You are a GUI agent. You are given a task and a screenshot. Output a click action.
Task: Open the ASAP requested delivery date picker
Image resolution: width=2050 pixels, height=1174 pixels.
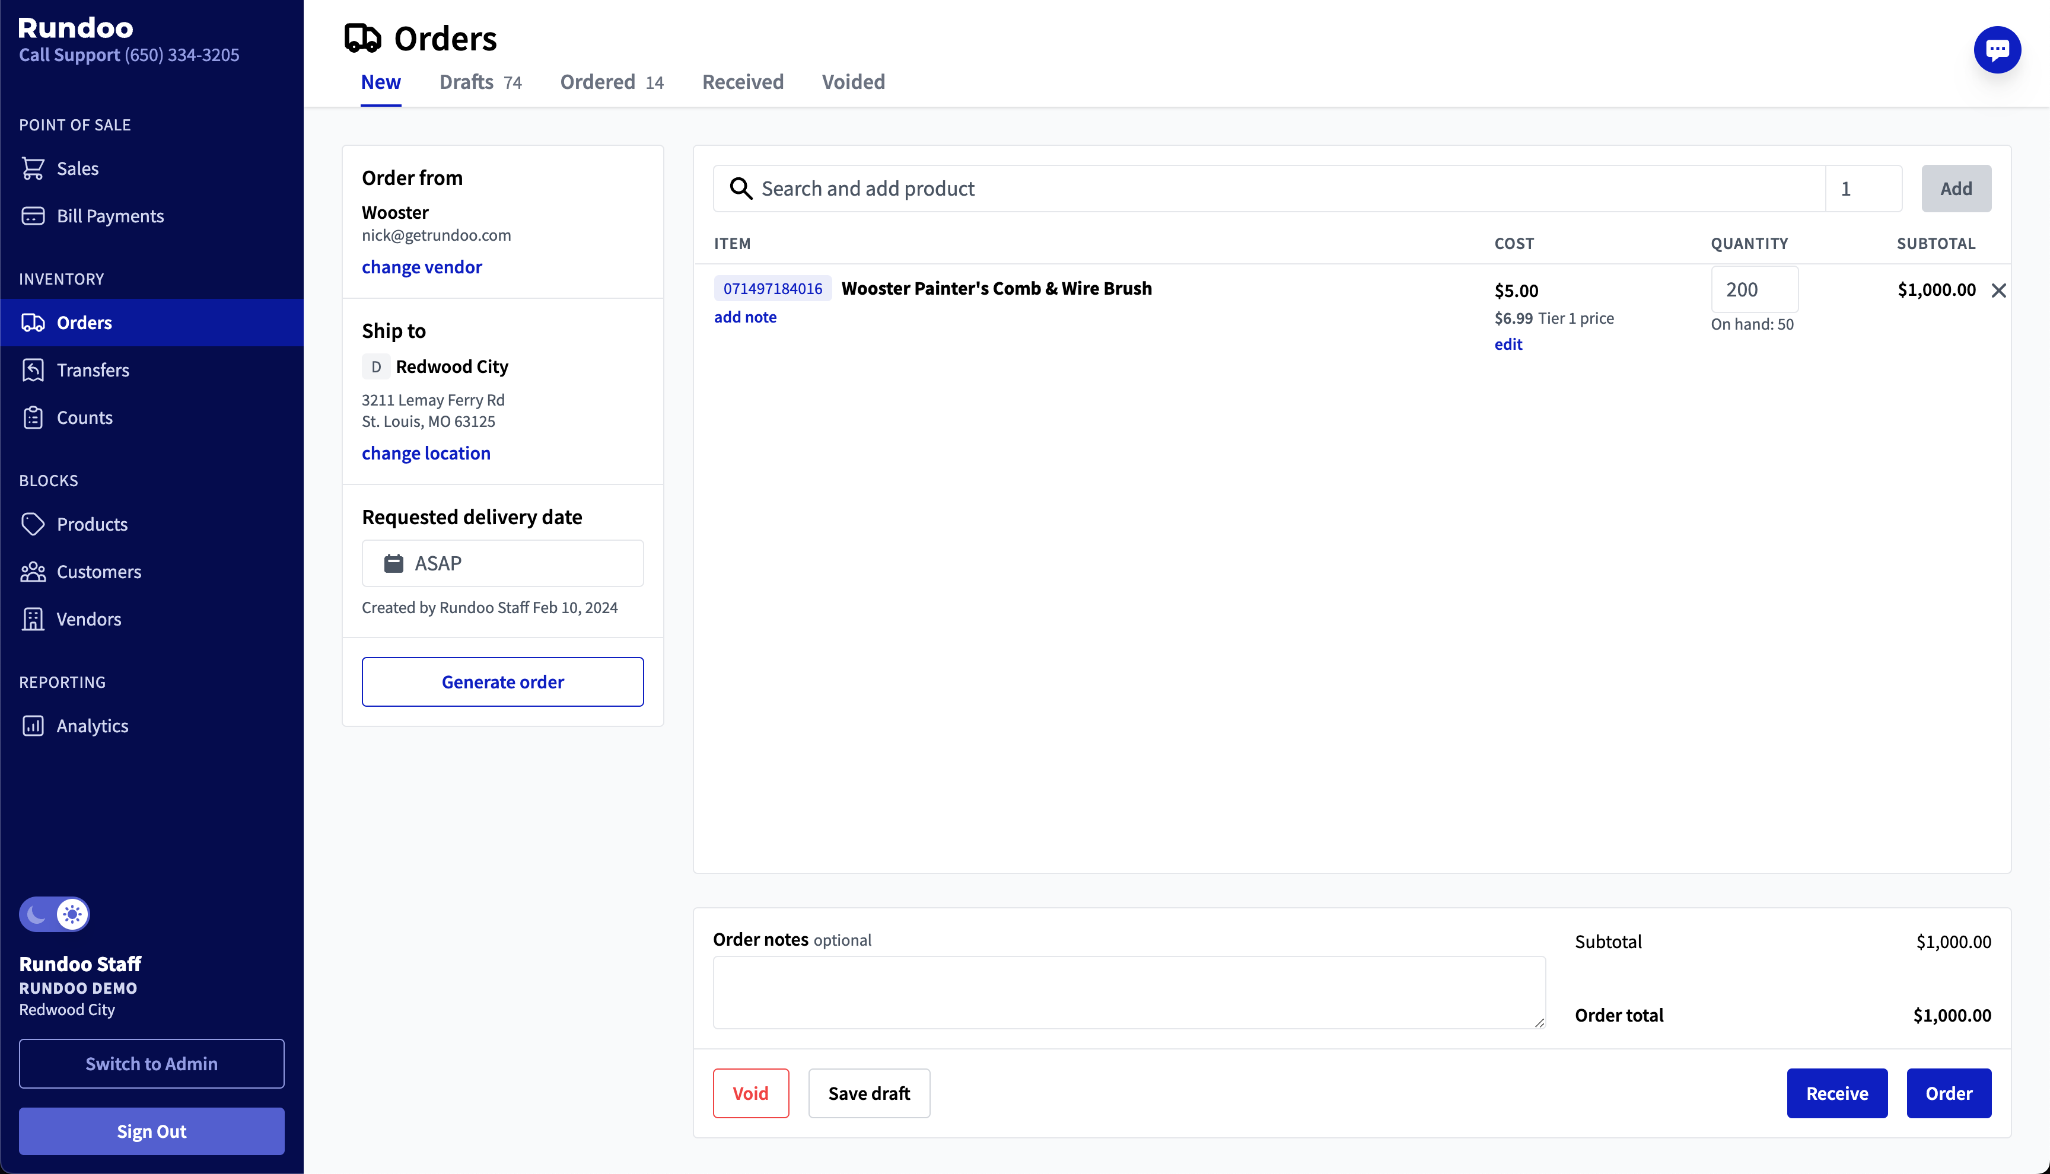(502, 563)
